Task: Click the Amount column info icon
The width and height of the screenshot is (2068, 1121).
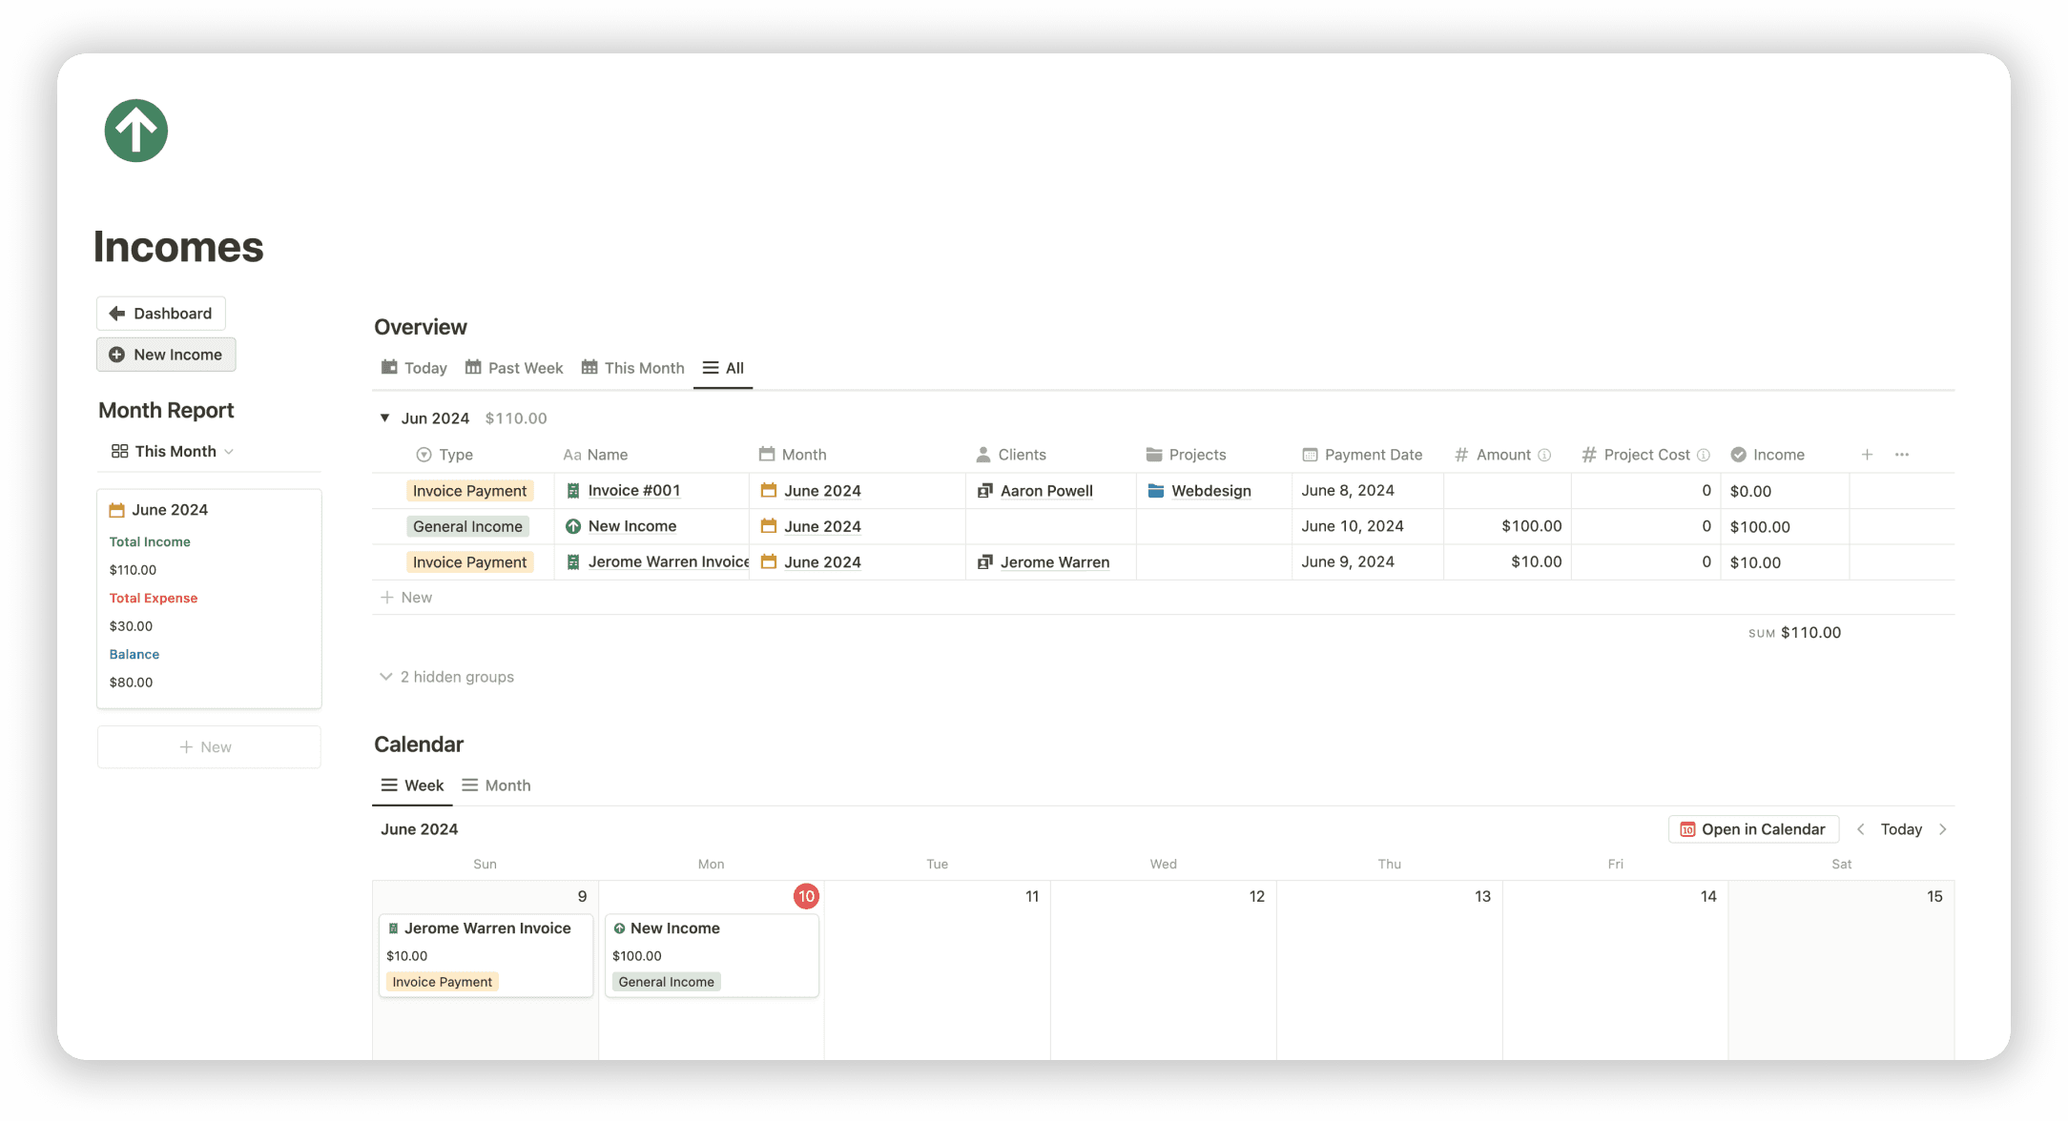Action: [1544, 455]
